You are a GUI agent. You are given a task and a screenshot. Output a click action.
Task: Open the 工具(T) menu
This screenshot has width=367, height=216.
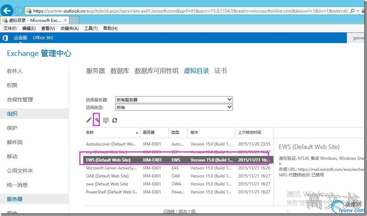91,28
